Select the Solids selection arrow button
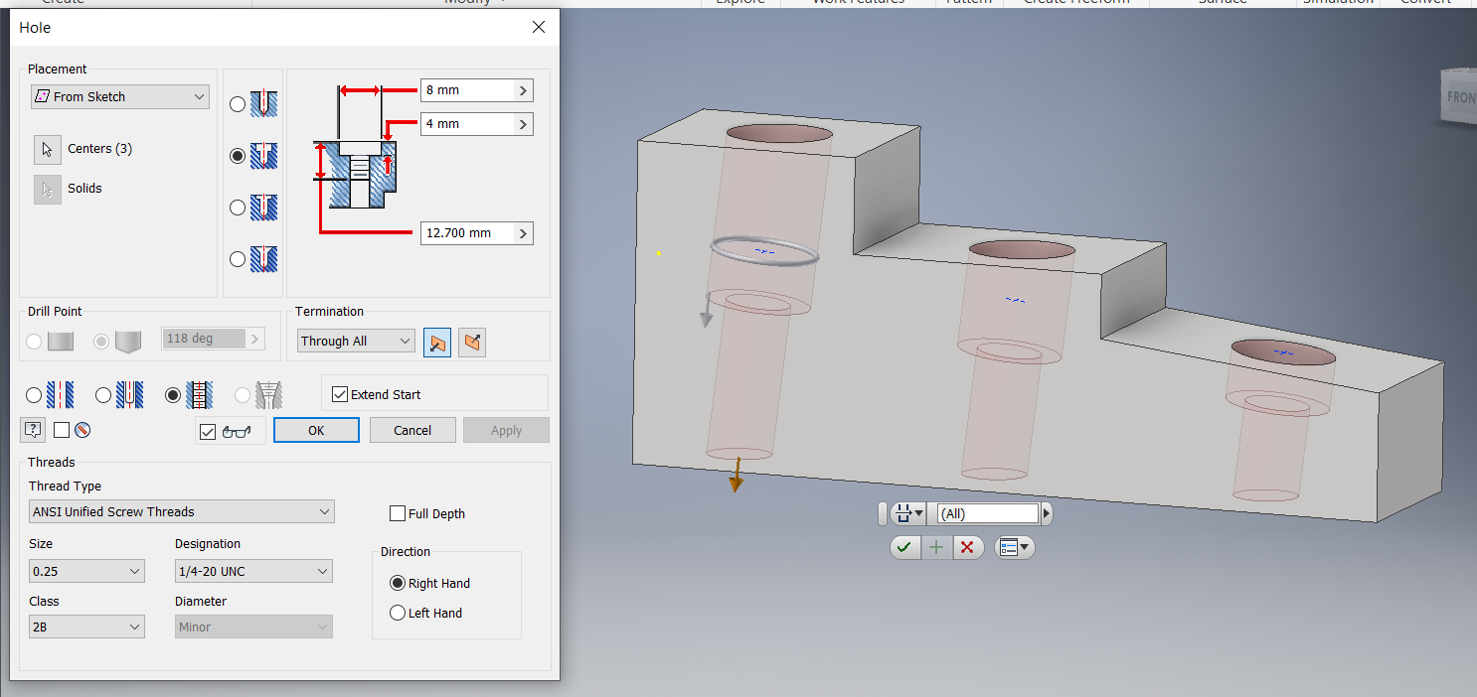 47,189
